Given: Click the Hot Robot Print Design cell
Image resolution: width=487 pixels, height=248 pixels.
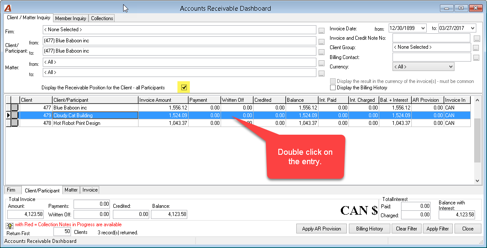Looking at the screenshot, I should pos(95,123).
